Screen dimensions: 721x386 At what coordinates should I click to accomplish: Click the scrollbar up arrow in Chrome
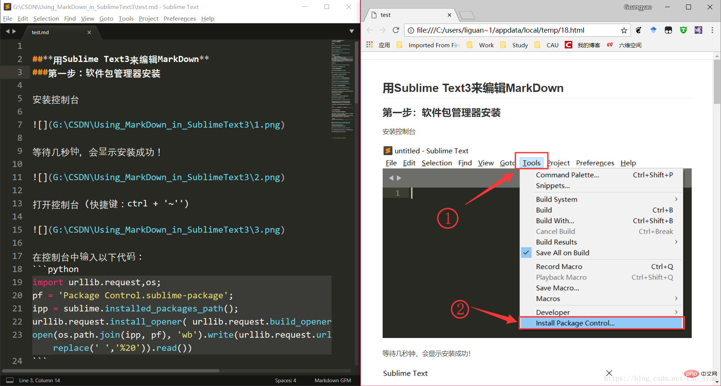pyautogui.click(x=717, y=56)
